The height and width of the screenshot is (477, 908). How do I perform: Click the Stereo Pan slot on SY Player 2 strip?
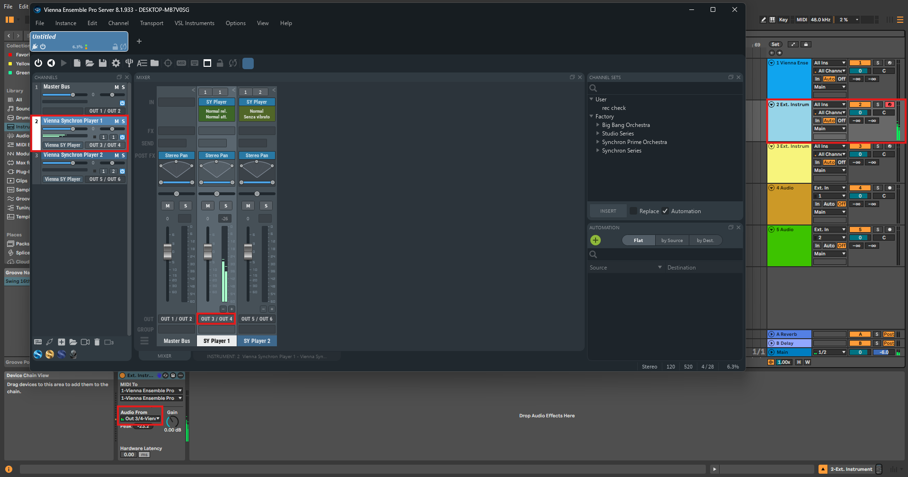257,155
